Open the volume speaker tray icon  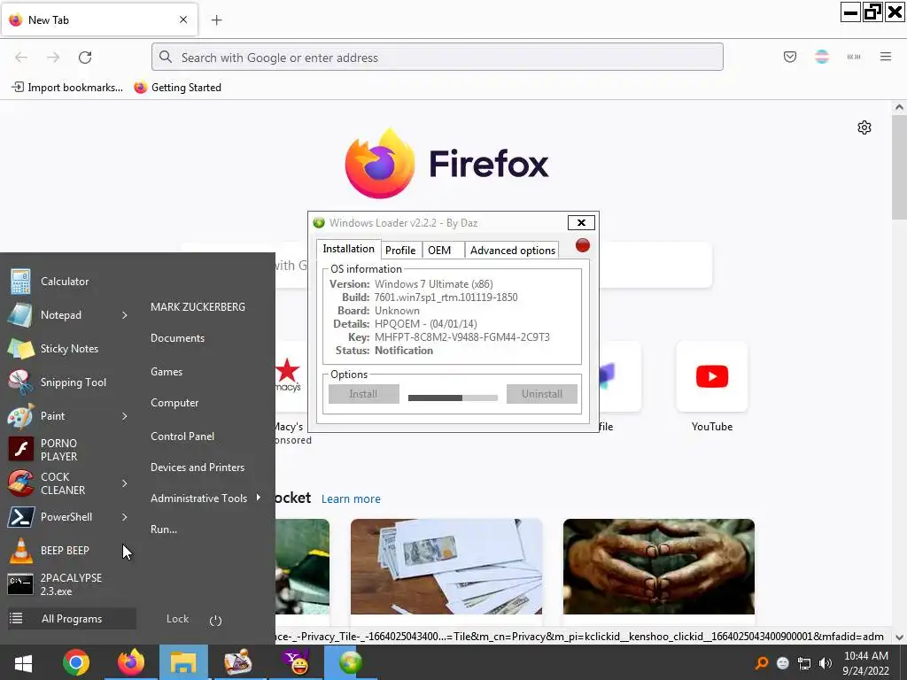(826, 663)
